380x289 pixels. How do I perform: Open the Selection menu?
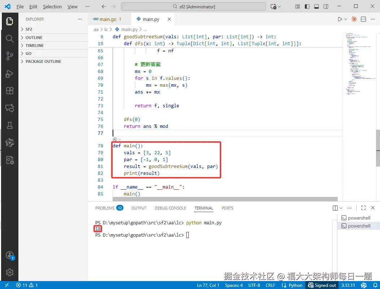pos(52,7)
